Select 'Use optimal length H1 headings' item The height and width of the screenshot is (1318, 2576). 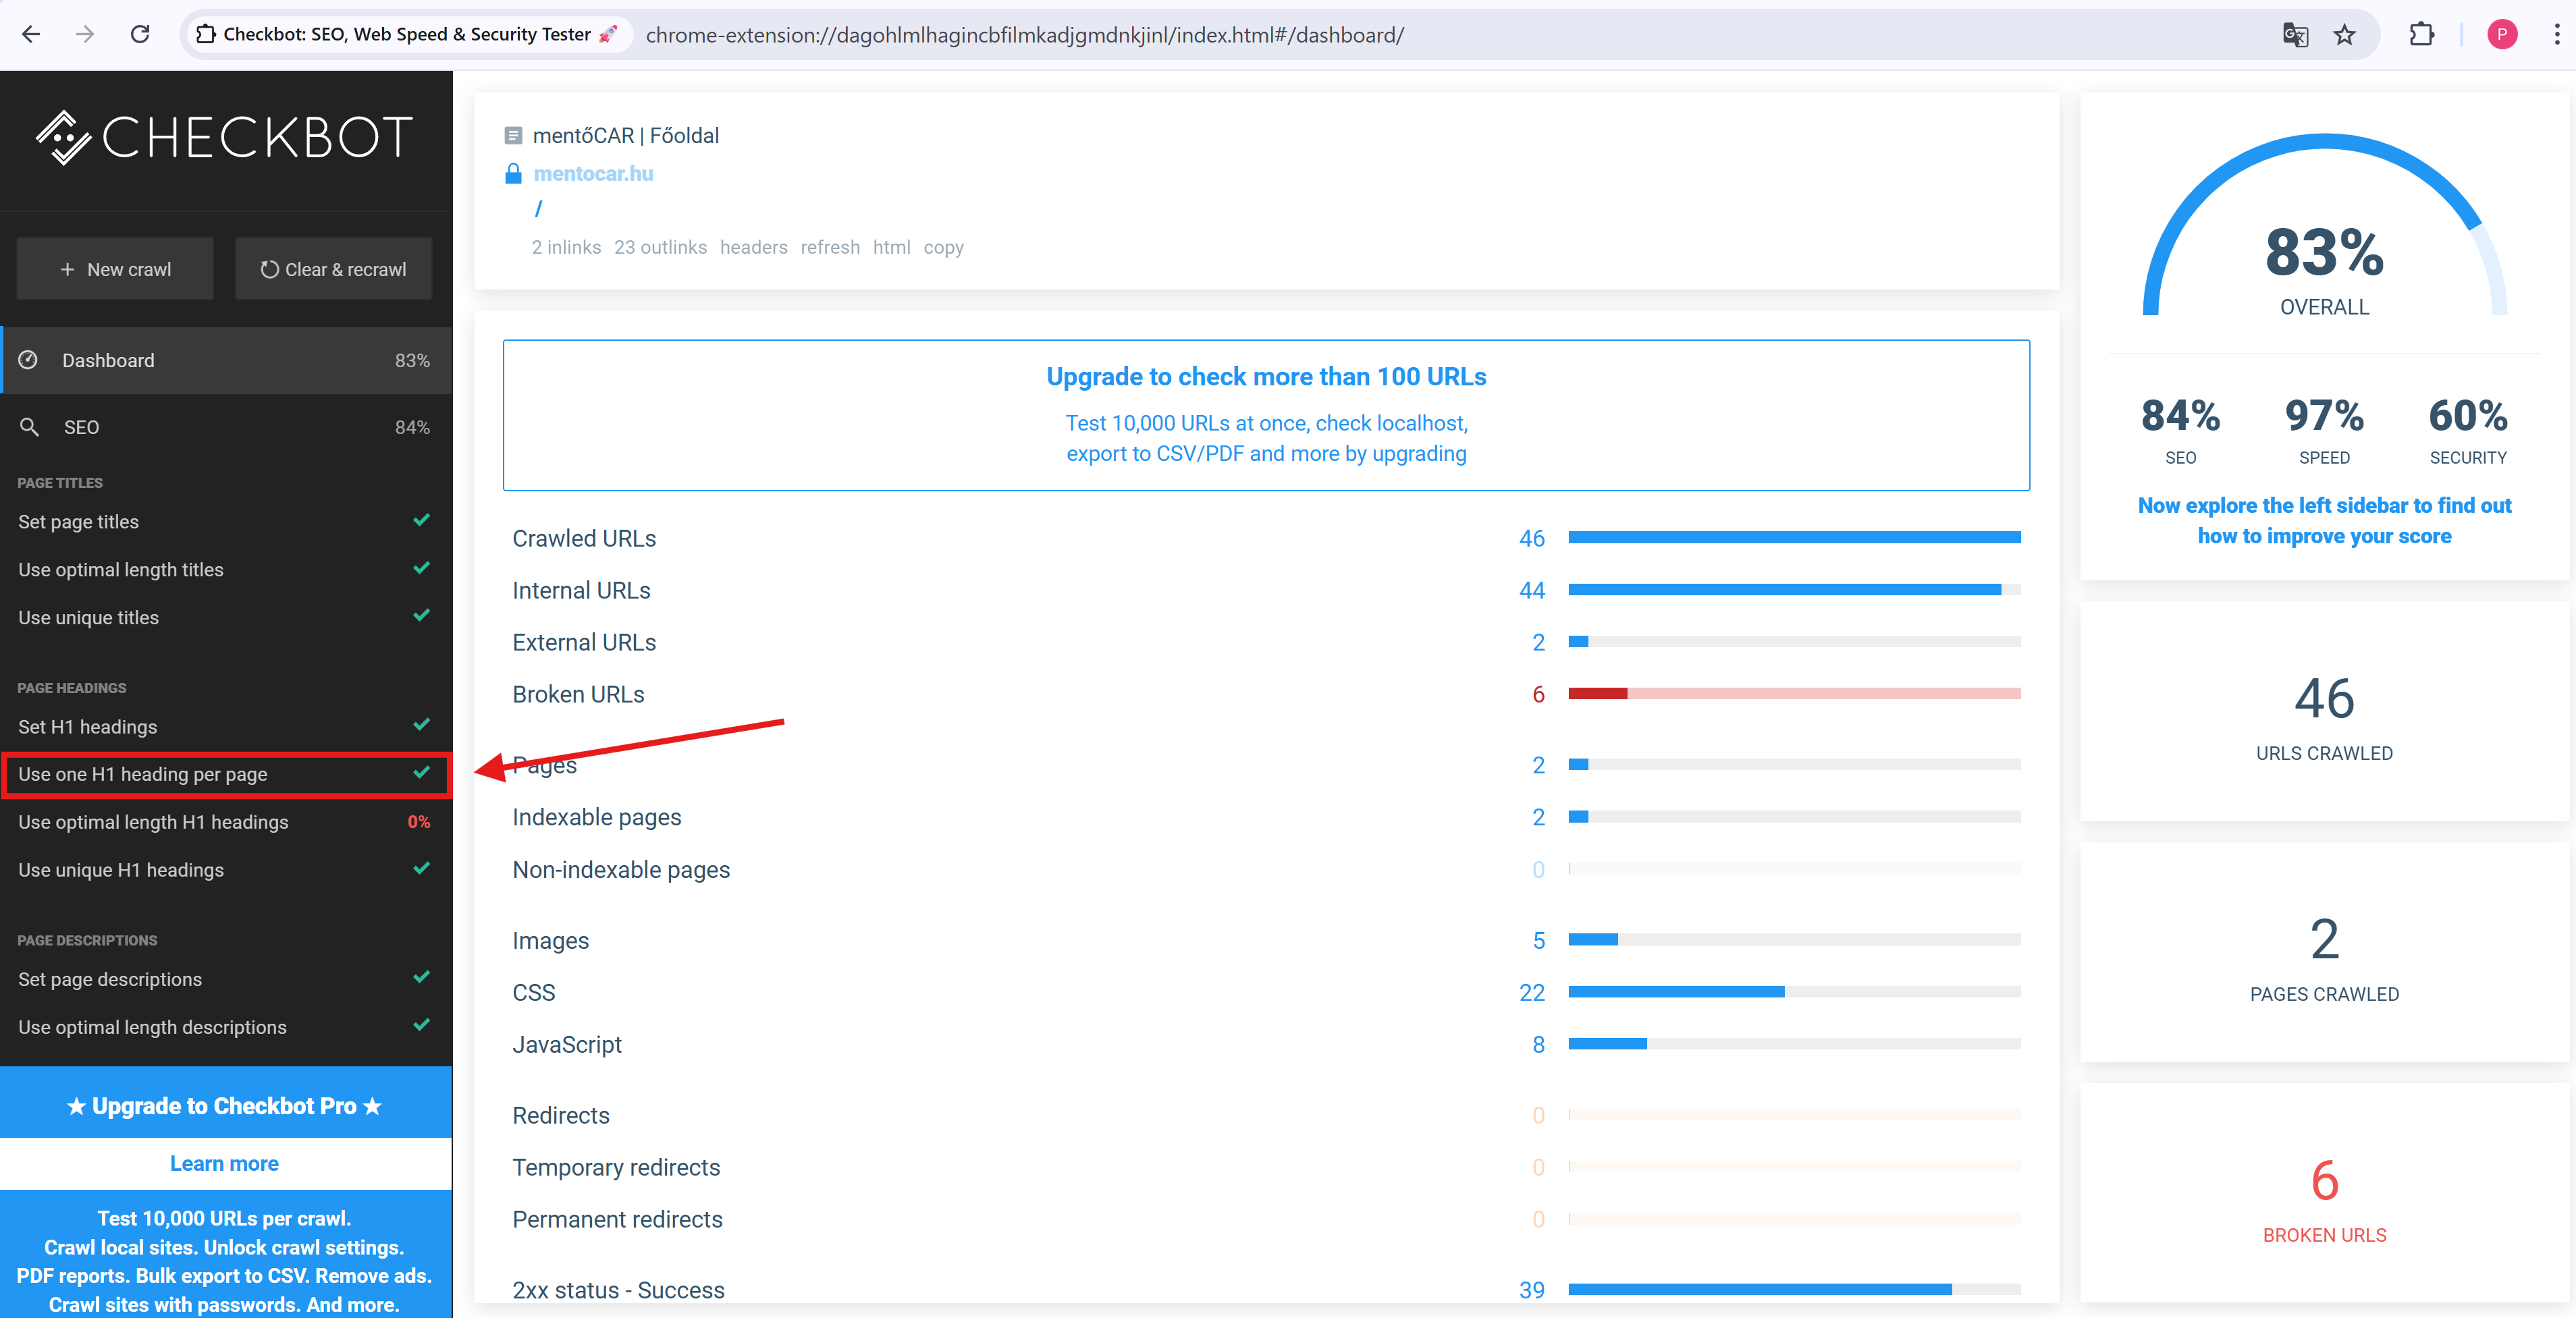153,822
